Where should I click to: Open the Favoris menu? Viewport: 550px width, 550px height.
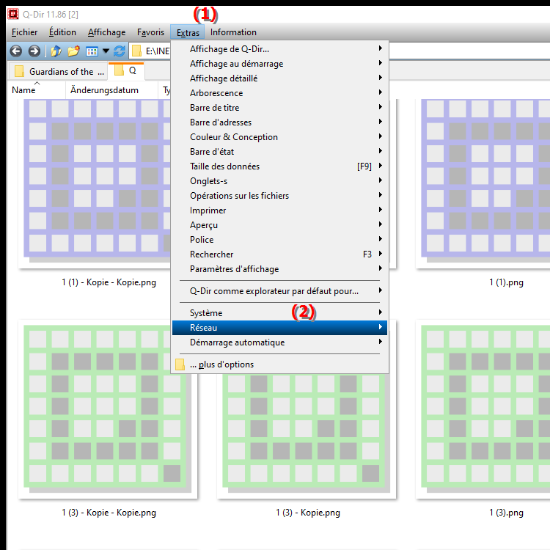[150, 32]
